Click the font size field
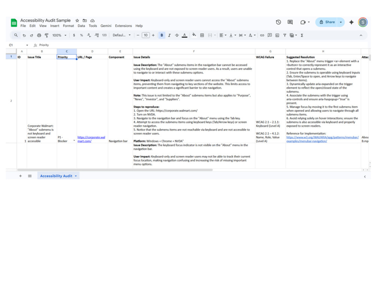Screen dimensions: 375x281 tap(145, 35)
